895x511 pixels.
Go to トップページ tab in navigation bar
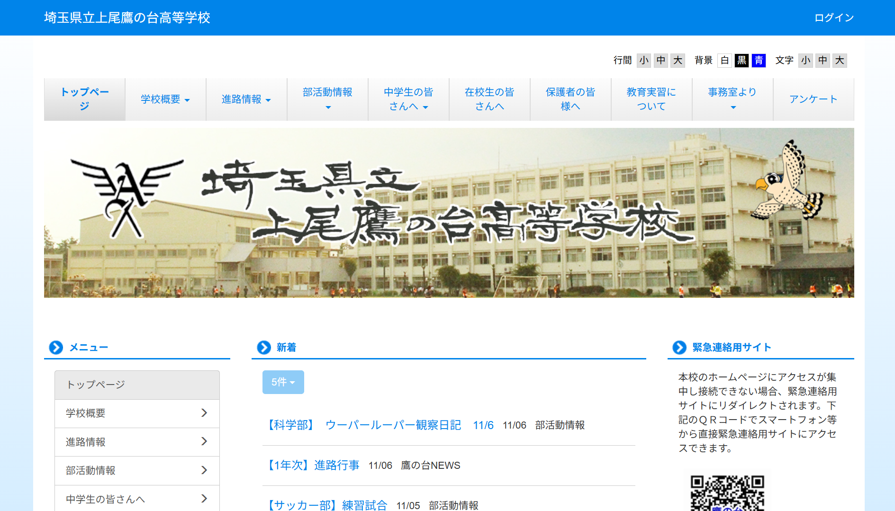pos(85,99)
